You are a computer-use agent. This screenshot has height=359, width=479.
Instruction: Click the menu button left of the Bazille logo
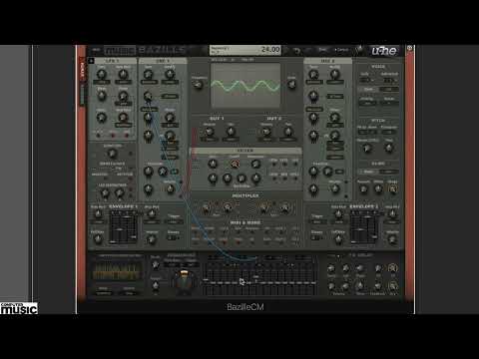coord(96,50)
